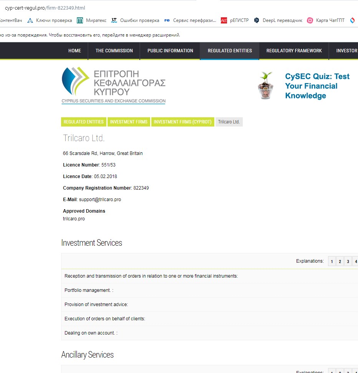Click the Ancillary Services heading
The height and width of the screenshot is (373, 358).
coord(88,355)
